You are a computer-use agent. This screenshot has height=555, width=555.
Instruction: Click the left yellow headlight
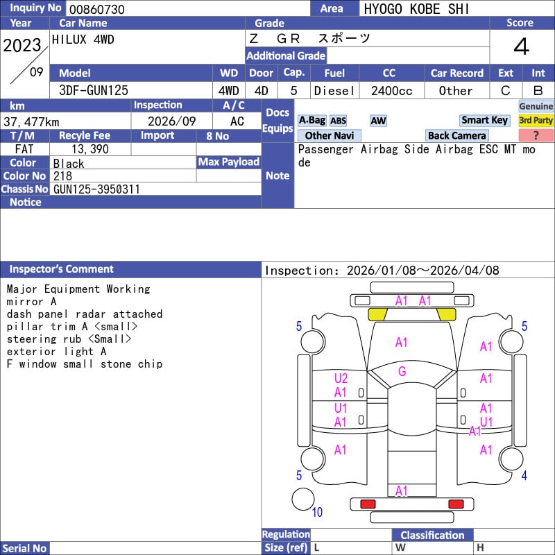(377, 314)
